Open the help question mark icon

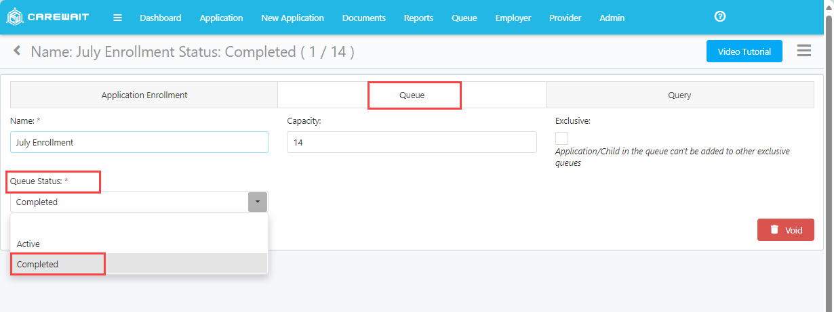(720, 17)
